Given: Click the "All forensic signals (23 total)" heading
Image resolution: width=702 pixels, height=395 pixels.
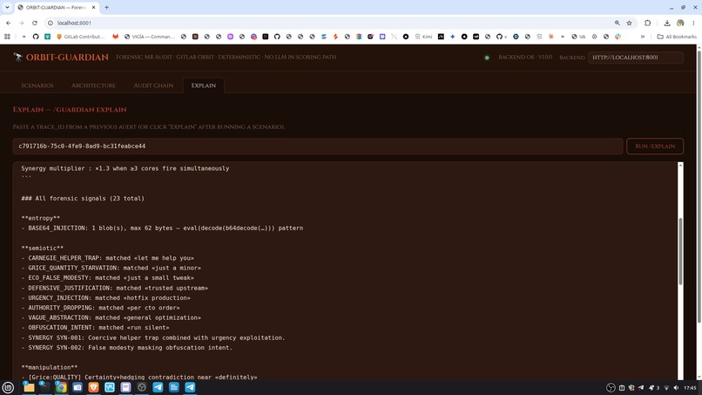Looking at the screenshot, I should pos(83,198).
